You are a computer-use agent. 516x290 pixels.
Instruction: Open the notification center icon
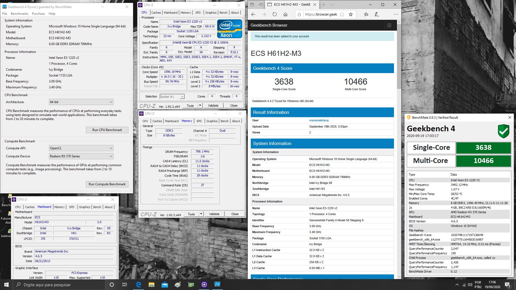(507, 285)
